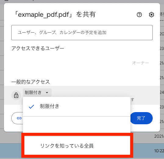Open the help icon in share dialog
The width and height of the screenshot is (164, 159).
coord(139,15)
